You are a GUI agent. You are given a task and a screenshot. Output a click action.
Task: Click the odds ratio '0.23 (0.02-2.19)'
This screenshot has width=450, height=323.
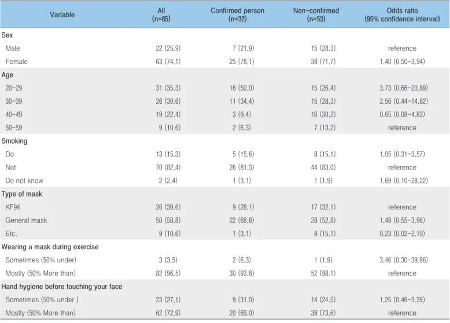402,234
